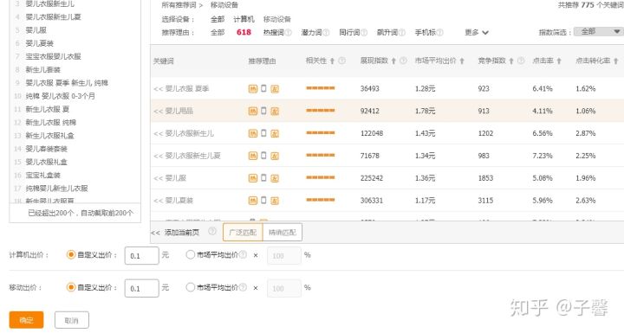Open help icon beside 相关性 column header
The image size is (624, 333).
click(341, 61)
